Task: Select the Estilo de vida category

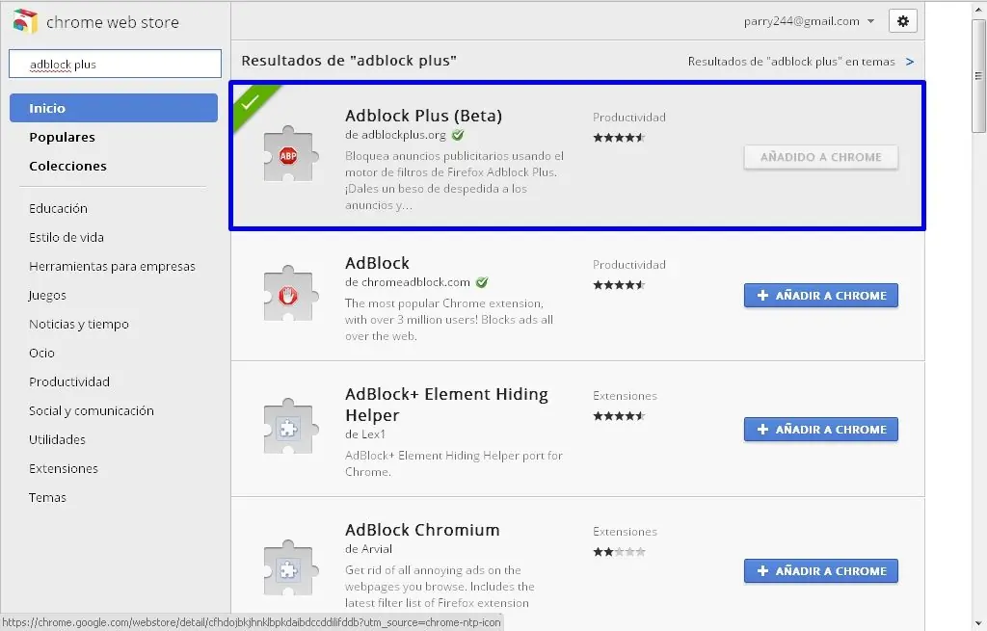Action: coord(67,237)
